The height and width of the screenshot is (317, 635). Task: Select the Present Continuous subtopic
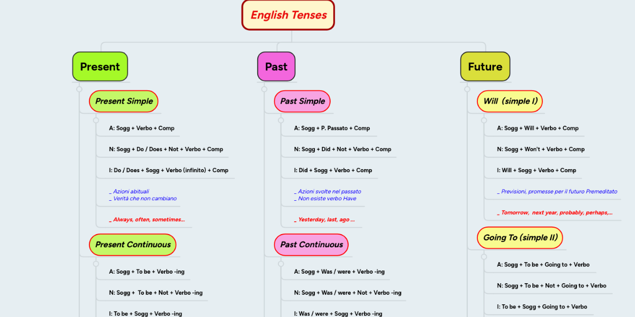[x=132, y=245]
